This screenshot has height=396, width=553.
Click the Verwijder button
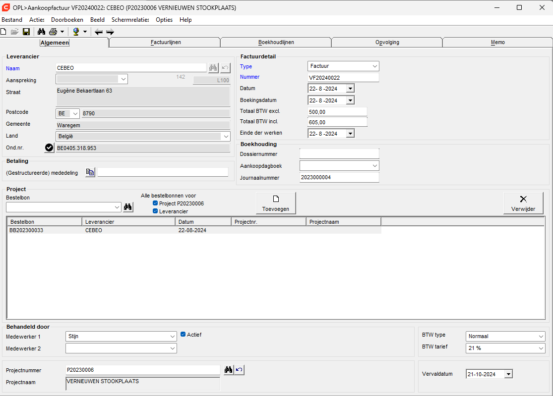[523, 203]
